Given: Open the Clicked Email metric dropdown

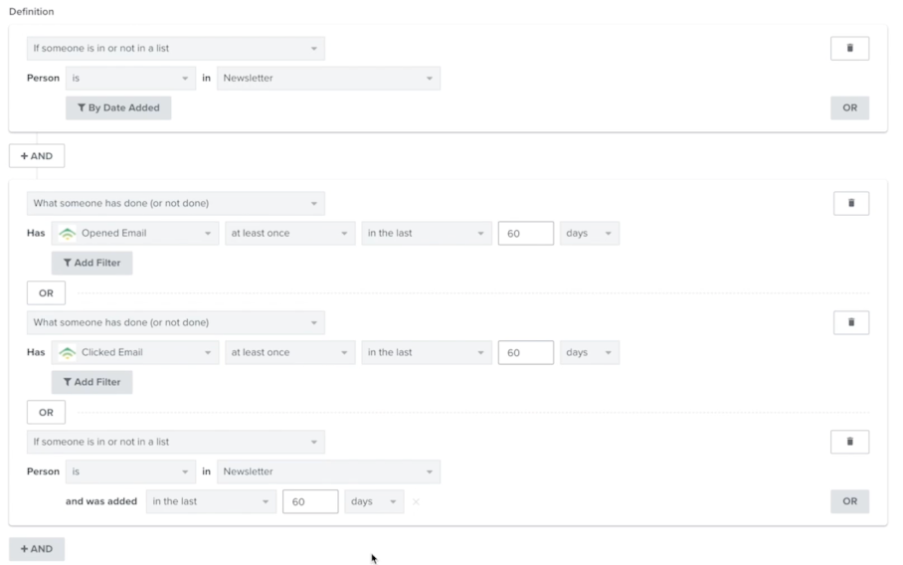Looking at the screenshot, I should (x=135, y=352).
